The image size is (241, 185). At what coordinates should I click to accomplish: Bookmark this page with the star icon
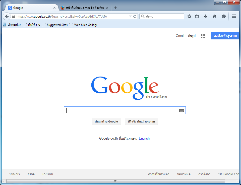point(189,16)
